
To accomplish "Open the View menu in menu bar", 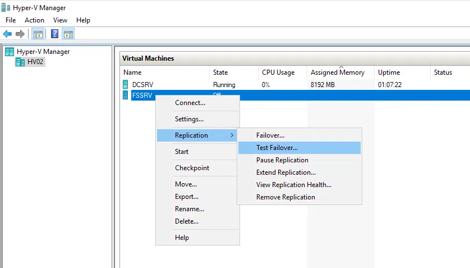I will click(60, 20).
